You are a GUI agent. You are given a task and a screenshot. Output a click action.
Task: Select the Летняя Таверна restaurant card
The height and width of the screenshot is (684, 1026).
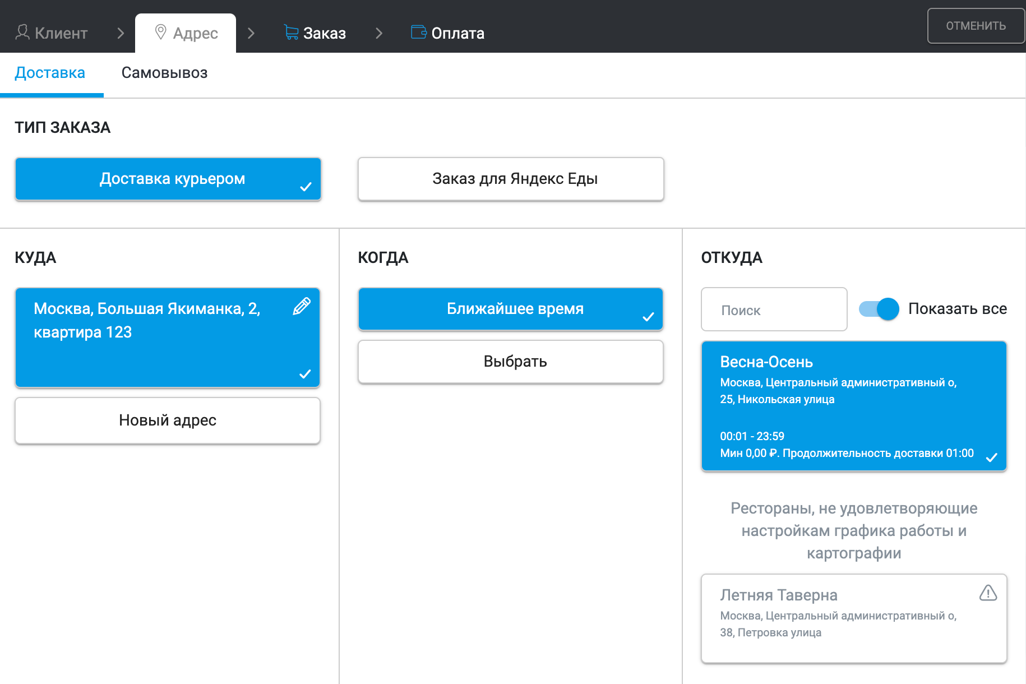854,618
